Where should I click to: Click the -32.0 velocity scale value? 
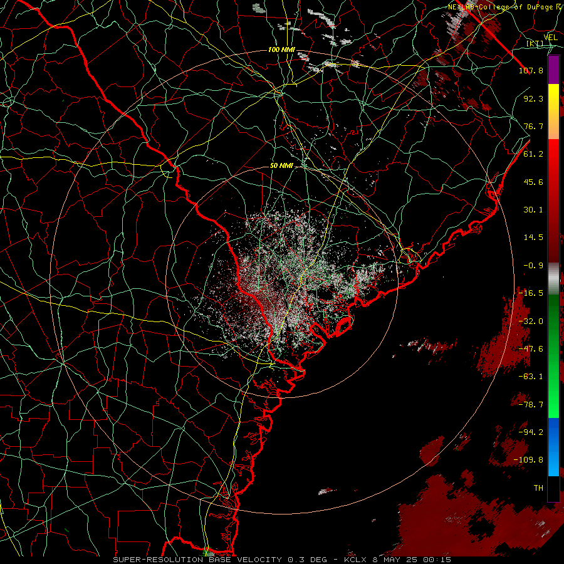pyautogui.click(x=531, y=321)
